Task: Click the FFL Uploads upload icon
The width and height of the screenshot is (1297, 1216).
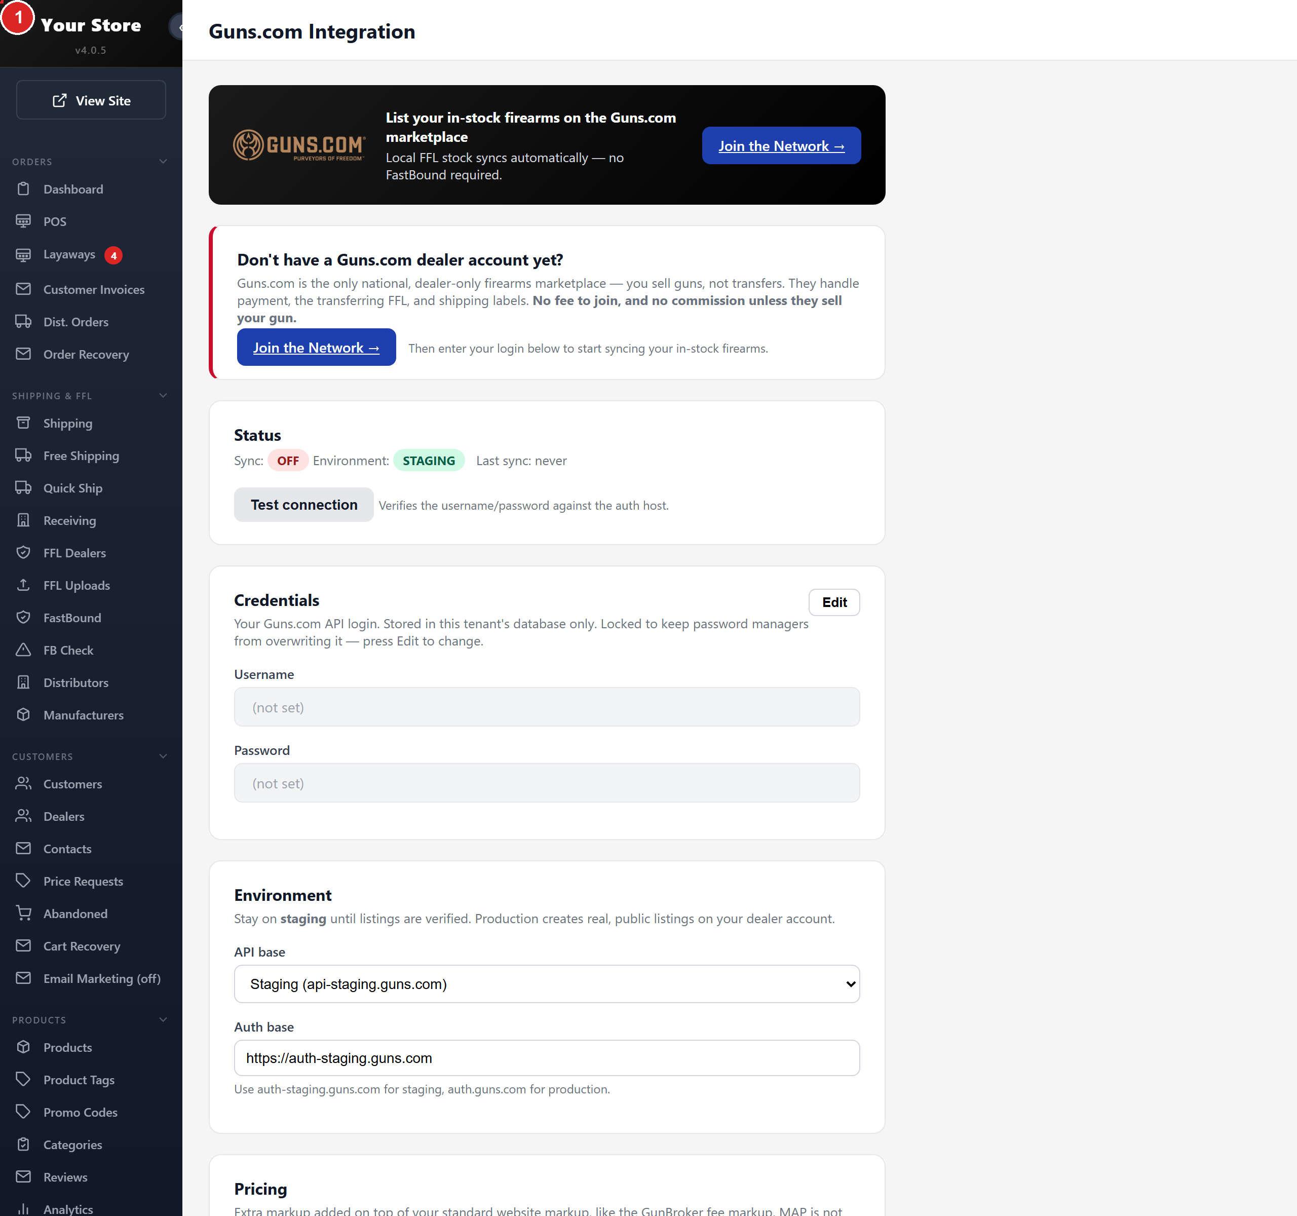Action: coord(23,585)
